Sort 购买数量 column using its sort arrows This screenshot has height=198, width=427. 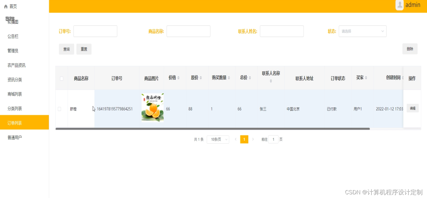point(229,78)
